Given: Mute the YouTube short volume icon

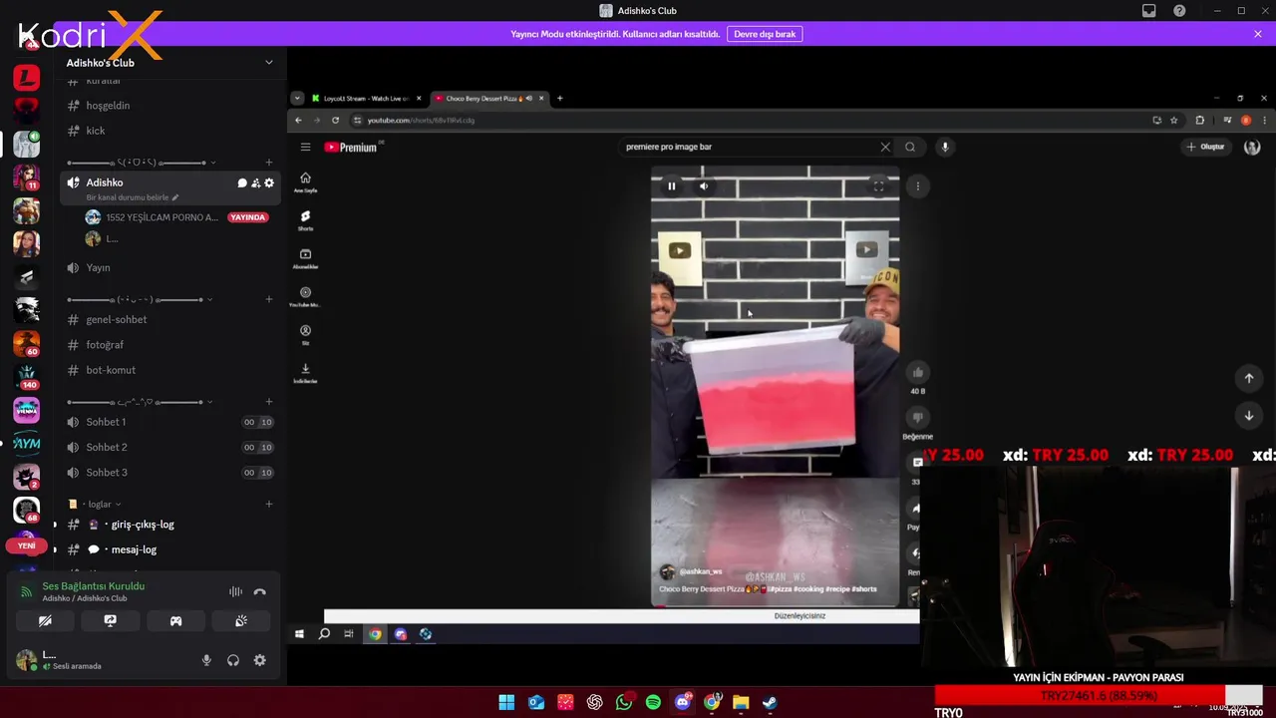Looking at the screenshot, I should (703, 185).
